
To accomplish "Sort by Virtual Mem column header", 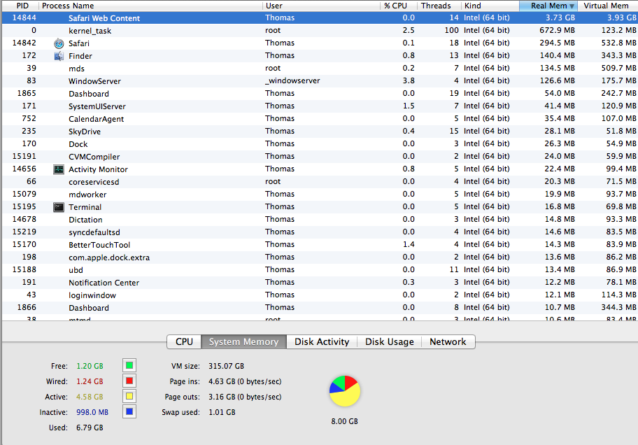I will click(x=608, y=6).
